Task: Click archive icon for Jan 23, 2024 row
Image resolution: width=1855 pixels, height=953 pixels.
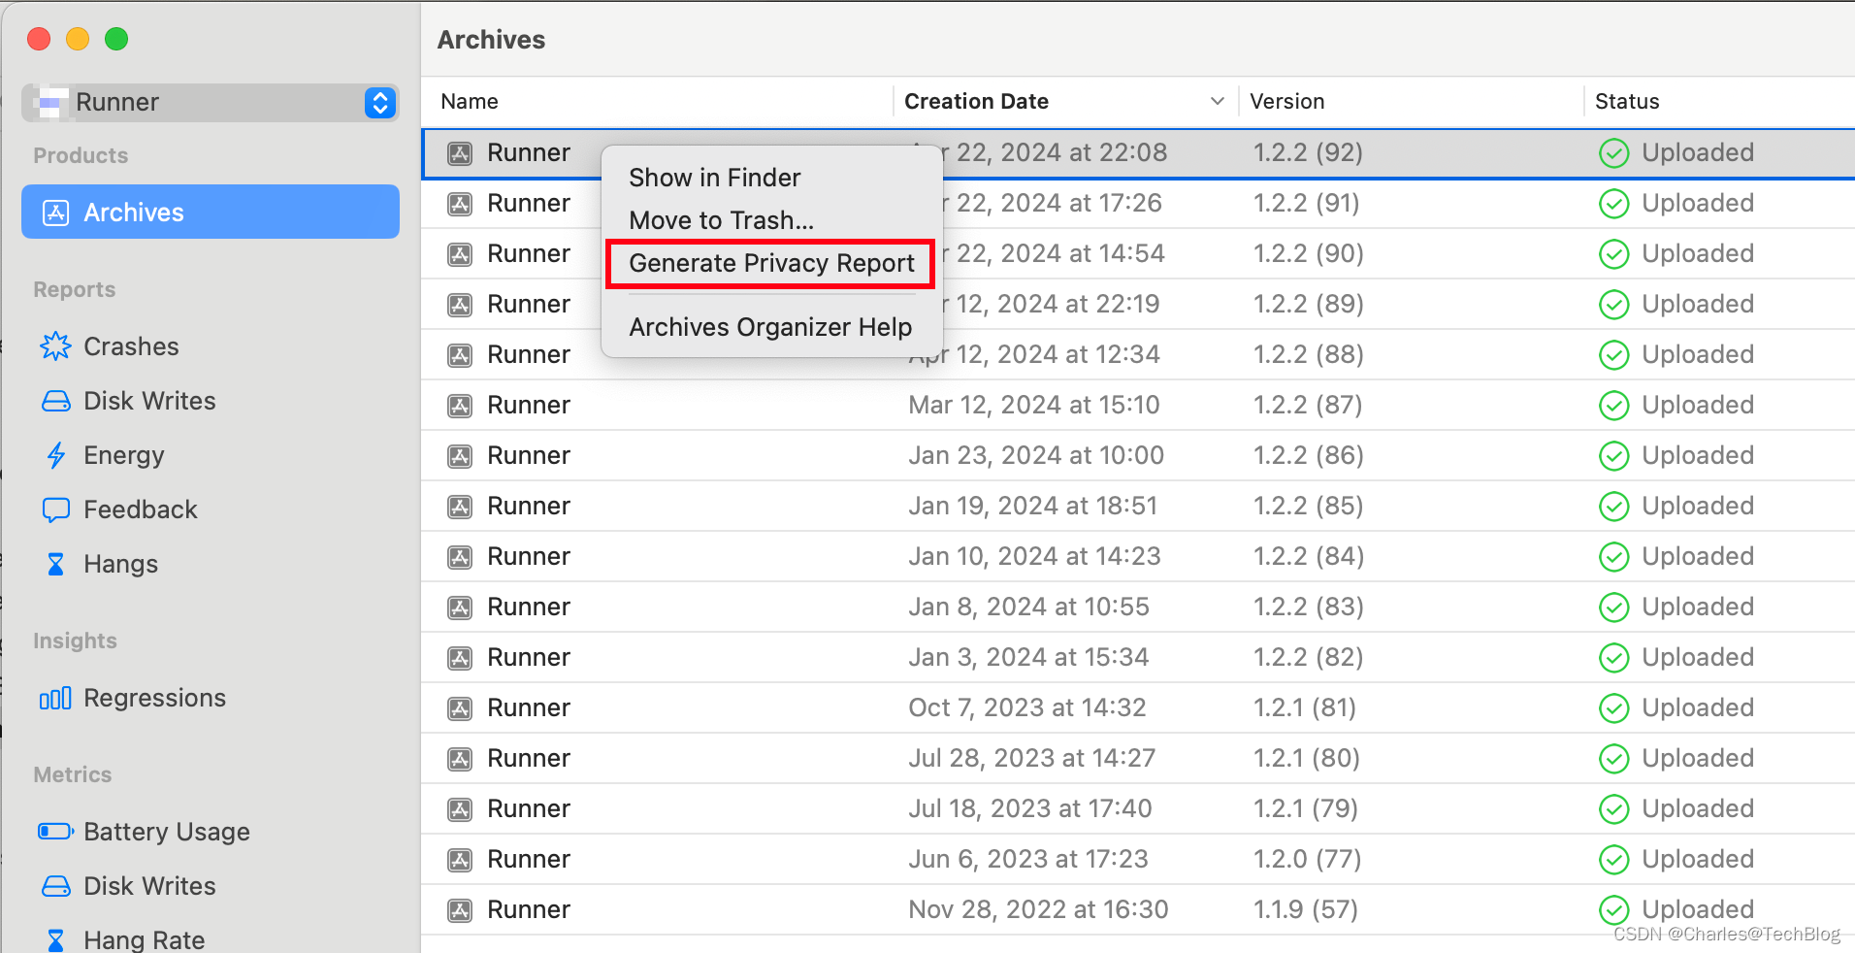Action: (x=460, y=456)
